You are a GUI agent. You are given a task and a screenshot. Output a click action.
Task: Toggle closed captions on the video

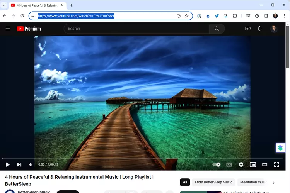(229, 164)
